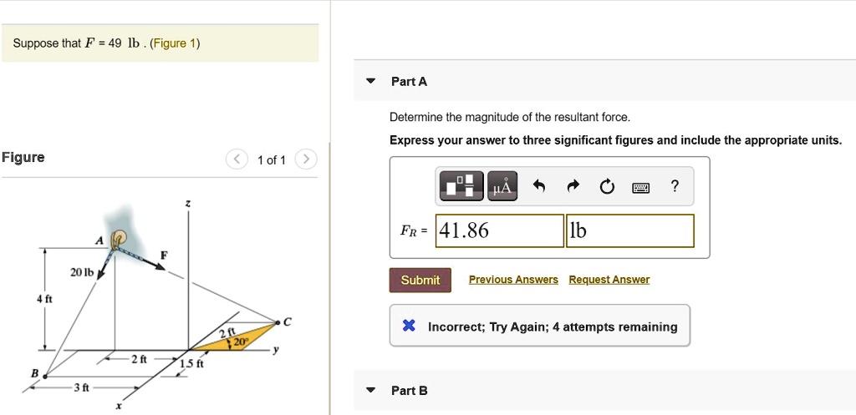Collapse the Part A section triangle
856x415 pixels.
[370, 82]
